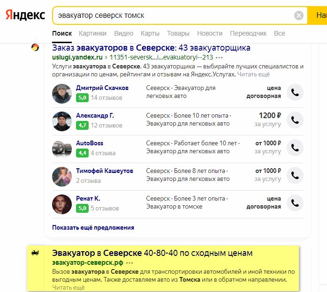Screen dimensions: 327x292
Task: Call Александр Г. via phone icon
Action: point(295,120)
